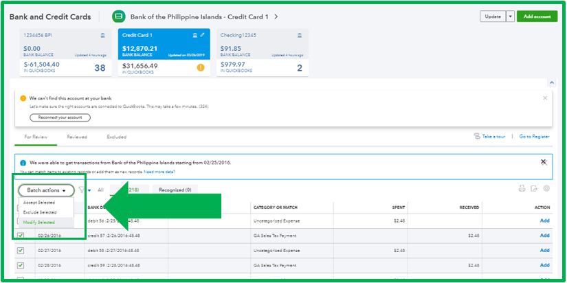This screenshot has height=283, width=567.
Task: Click the bank icon on the Checking12345 card
Action: coord(300,35)
